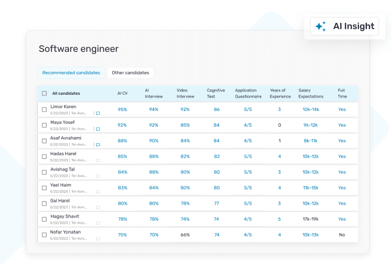Open chat icon in Maya Yosef row

point(98,129)
